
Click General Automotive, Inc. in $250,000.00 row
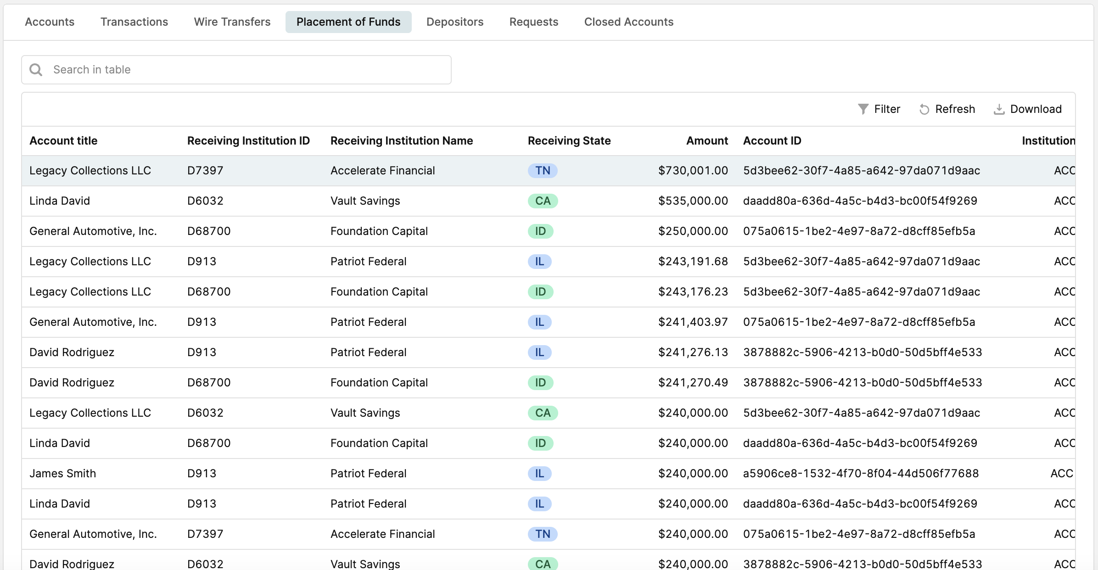click(x=93, y=231)
